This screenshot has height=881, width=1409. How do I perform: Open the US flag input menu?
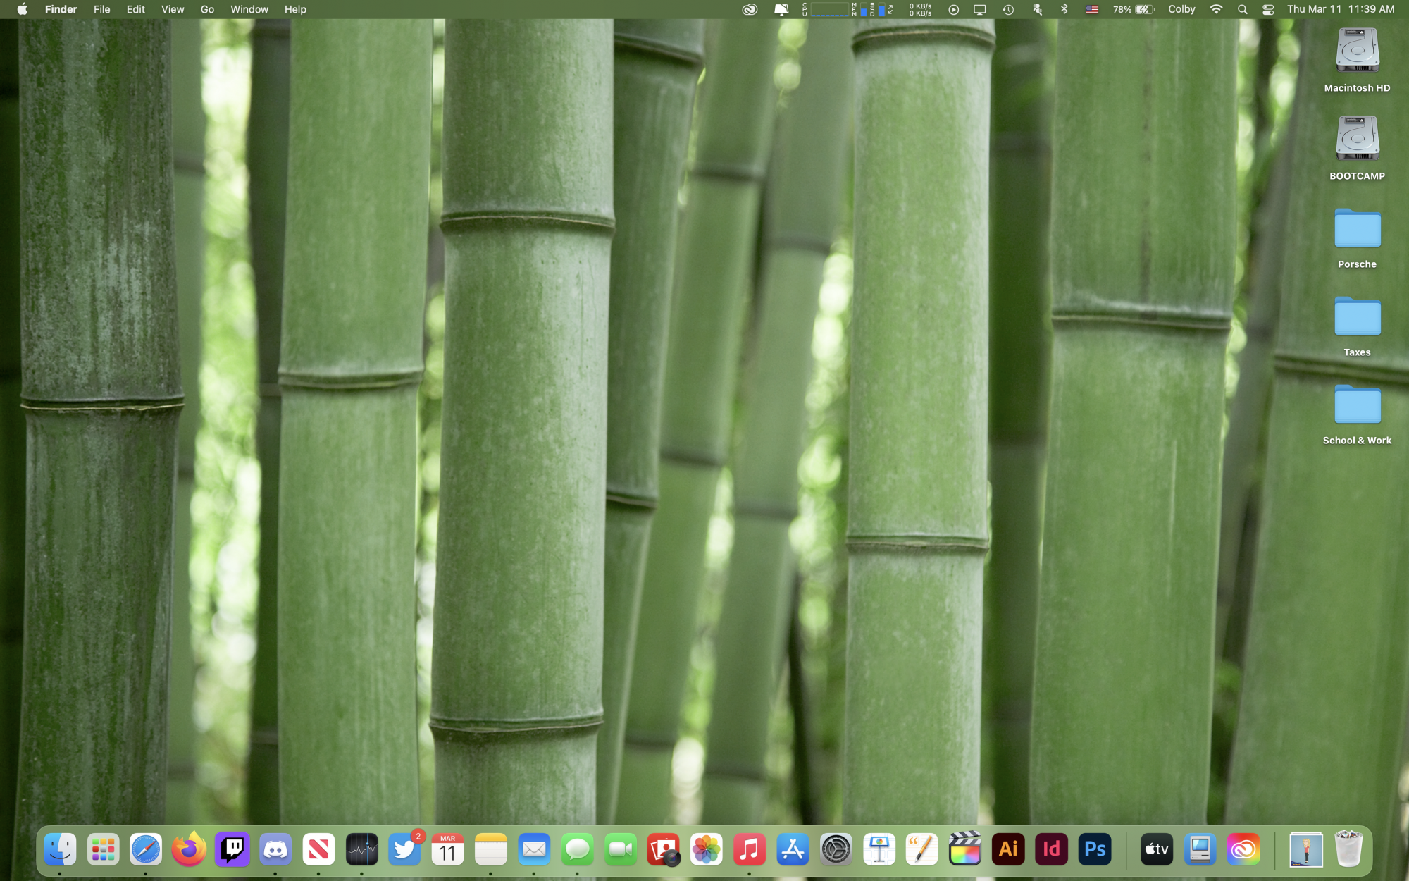(1092, 9)
